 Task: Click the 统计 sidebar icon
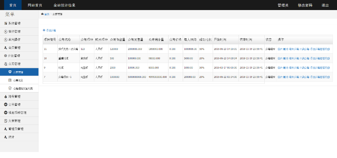6,137
